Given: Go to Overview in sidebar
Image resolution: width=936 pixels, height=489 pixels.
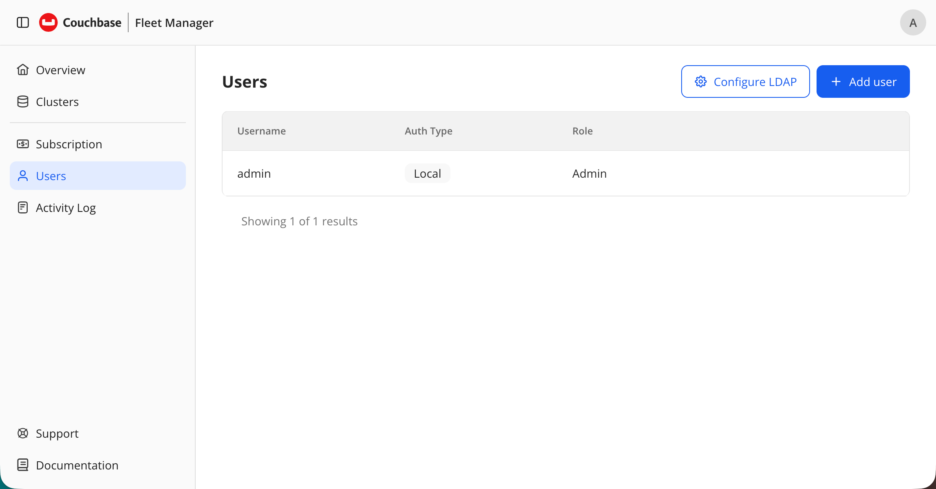Looking at the screenshot, I should [x=98, y=70].
